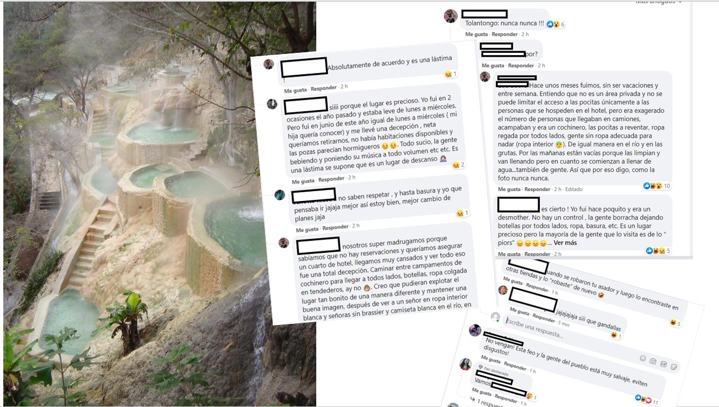The width and height of the screenshot is (719, 407).
Task: Open the hot springs pools photo
Action: [160, 204]
